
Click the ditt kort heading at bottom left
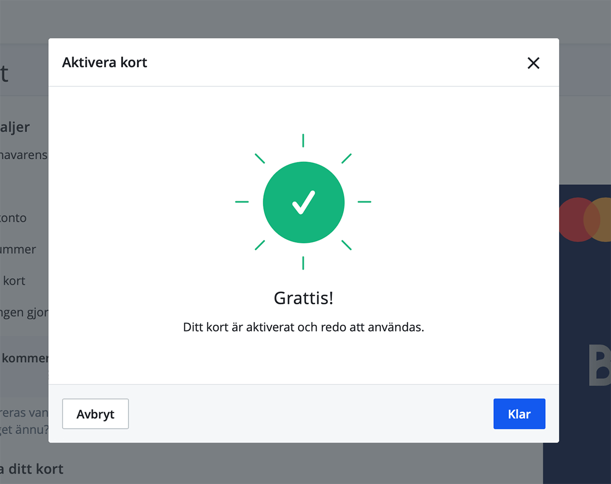click(x=32, y=468)
